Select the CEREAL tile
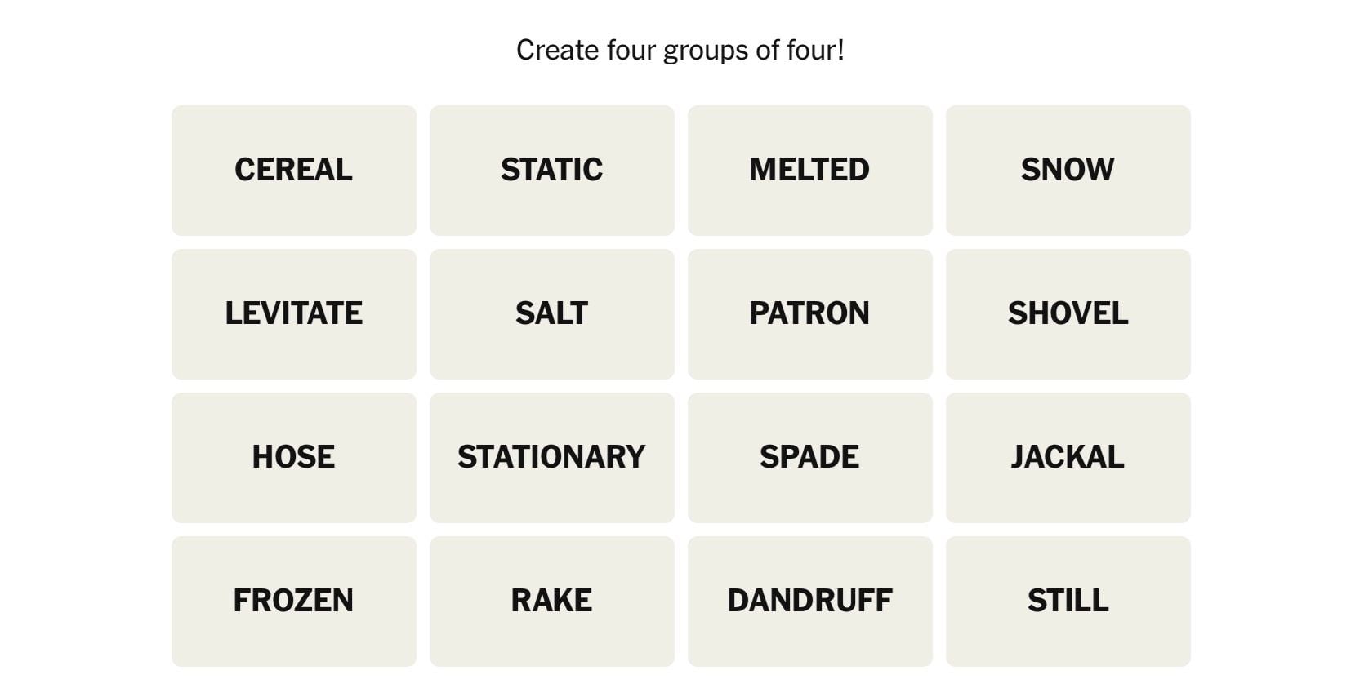The image size is (1351, 697). point(293,170)
